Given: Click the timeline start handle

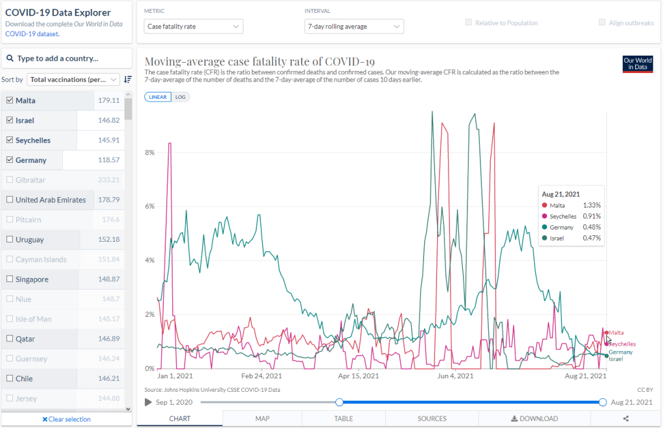Looking at the screenshot, I should [339, 402].
